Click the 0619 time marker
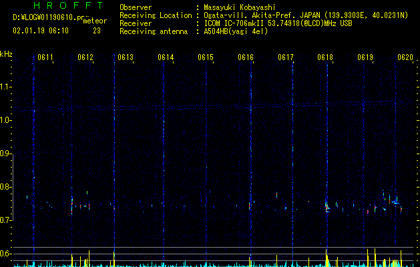 click(365, 57)
